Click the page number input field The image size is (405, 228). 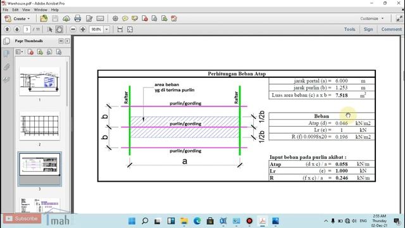pyautogui.click(x=27, y=29)
